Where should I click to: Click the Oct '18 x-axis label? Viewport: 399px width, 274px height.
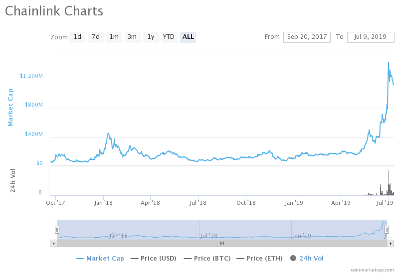(246, 203)
